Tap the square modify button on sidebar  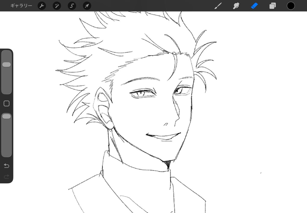point(7,103)
